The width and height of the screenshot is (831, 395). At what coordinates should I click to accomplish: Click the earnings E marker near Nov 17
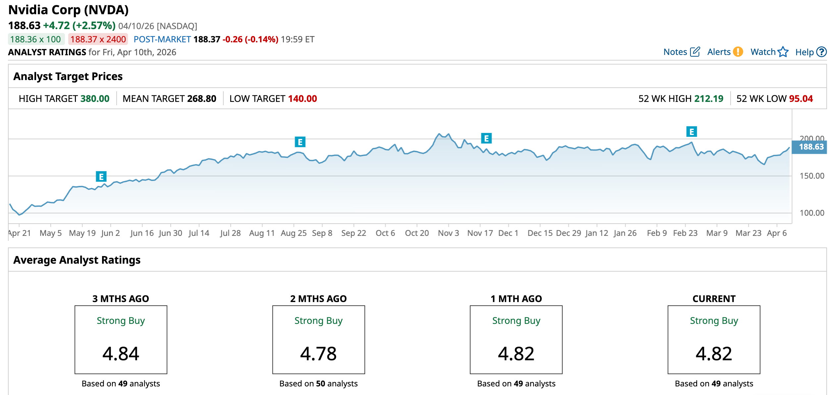point(486,138)
